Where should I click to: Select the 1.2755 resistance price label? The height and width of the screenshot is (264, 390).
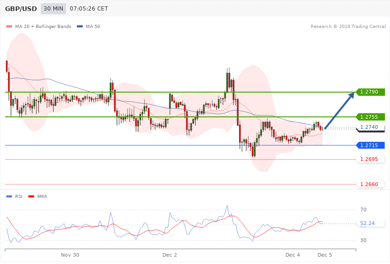click(371, 117)
